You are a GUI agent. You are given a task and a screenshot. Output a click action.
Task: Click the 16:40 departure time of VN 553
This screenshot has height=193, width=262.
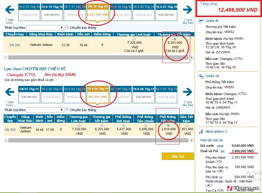pyautogui.click(x=40, y=130)
